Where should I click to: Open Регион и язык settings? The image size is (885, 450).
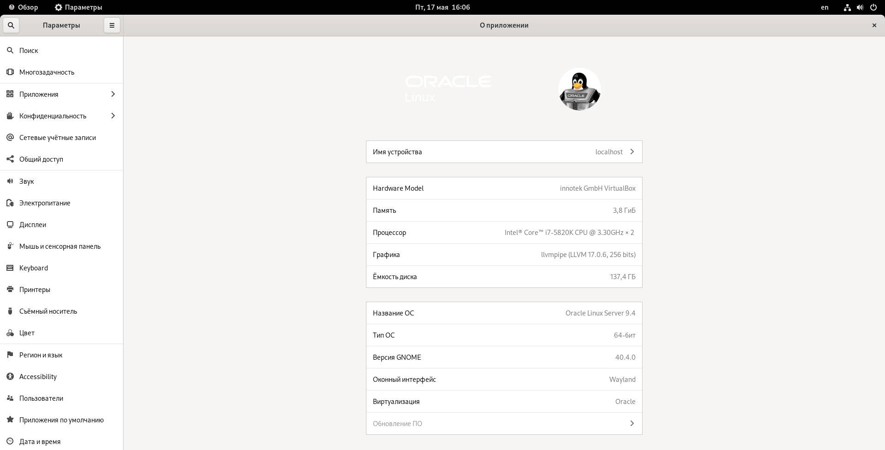61,355
